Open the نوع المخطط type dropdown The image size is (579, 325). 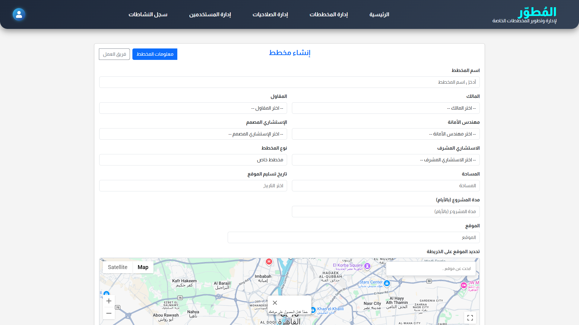coord(193,160)
